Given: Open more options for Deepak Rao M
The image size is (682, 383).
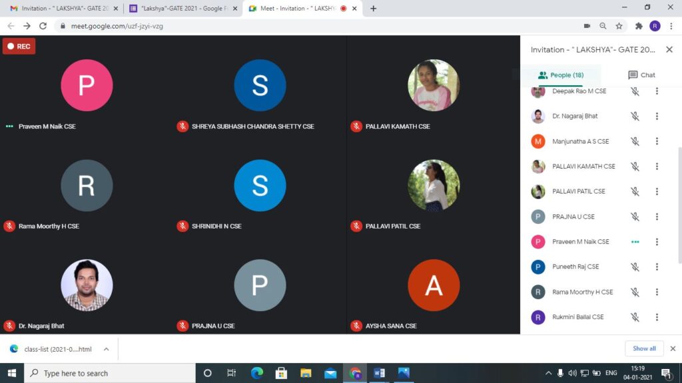Looking at the screenshot, I should (x=657, y=91).
